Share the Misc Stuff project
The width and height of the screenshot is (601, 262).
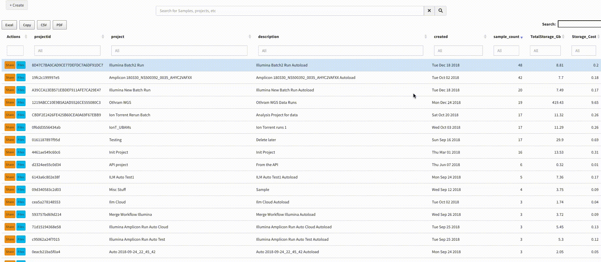[10, 190]
